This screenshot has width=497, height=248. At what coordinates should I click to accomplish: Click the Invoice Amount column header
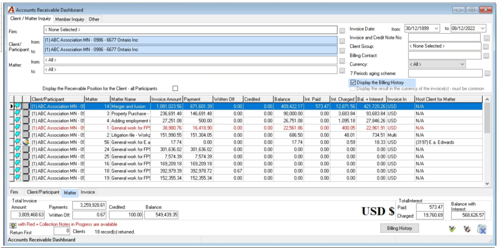(x=166, y=99)
